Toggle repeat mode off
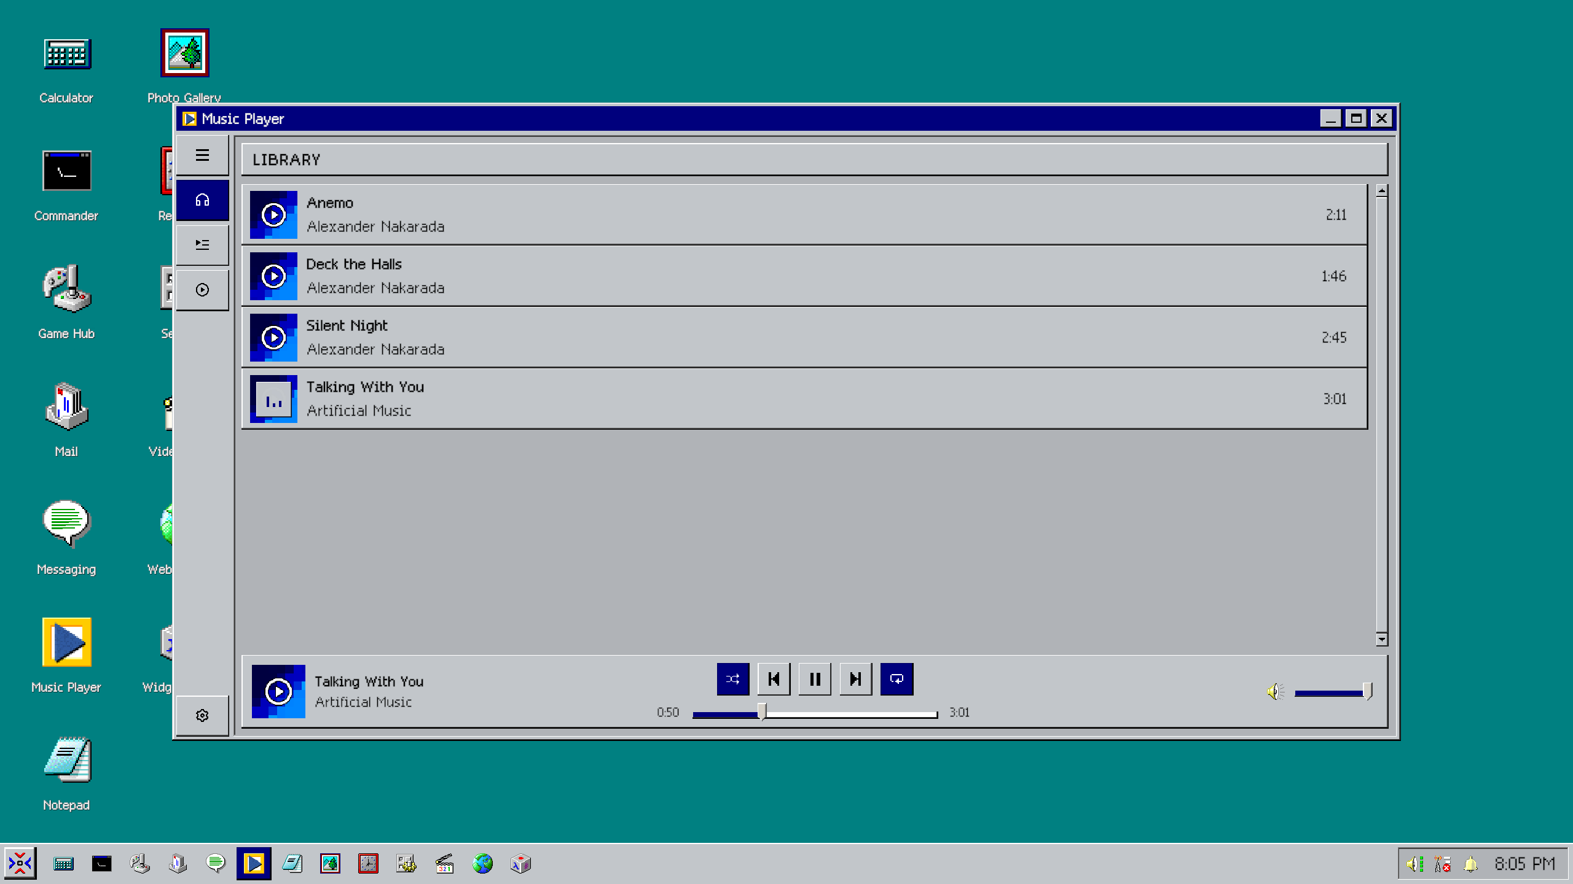The height and width of the screenshot is (884, 1573). (896, 679)
